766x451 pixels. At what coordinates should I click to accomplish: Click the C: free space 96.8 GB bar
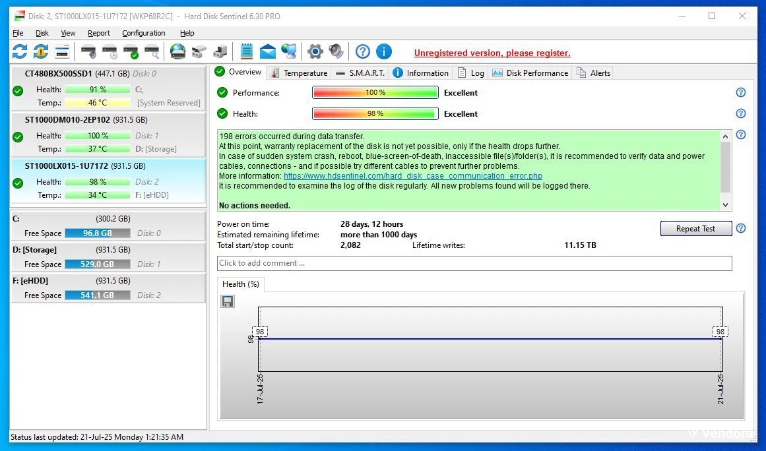97,233
